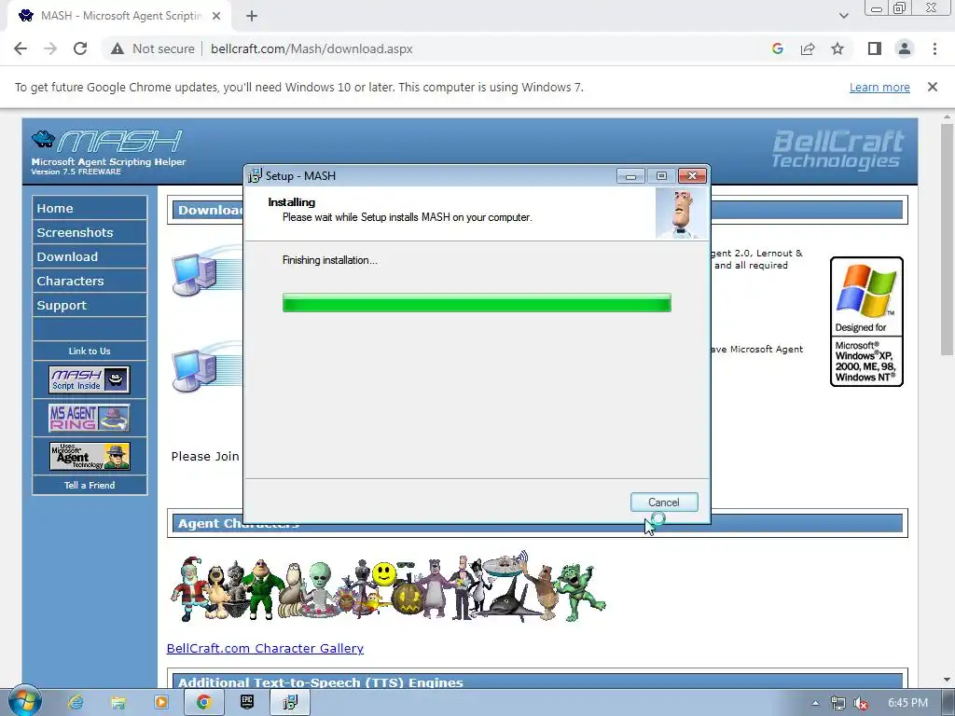Image resolution: width=955 pixels, height=716 pixels.
Task: Reload the page in Chrome
Action: [x=80, y=48]
